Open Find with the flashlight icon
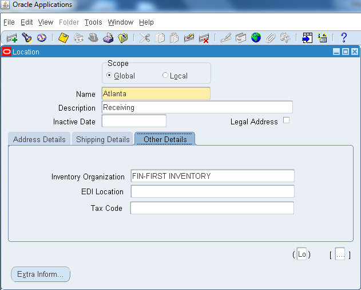361x290 pixels. coord(27,38)
